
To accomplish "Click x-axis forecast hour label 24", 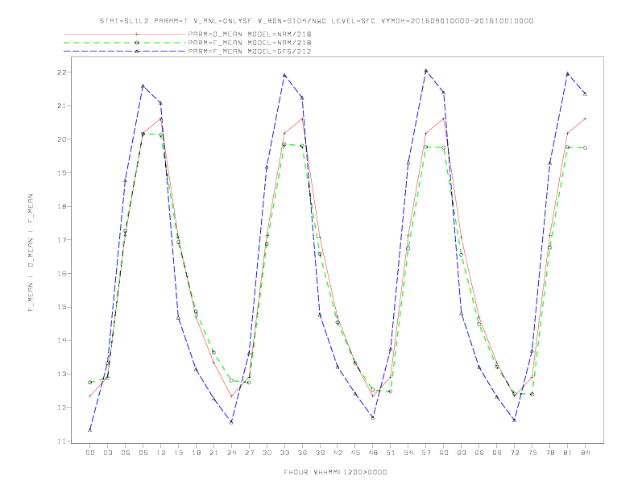I will (231, 453).
